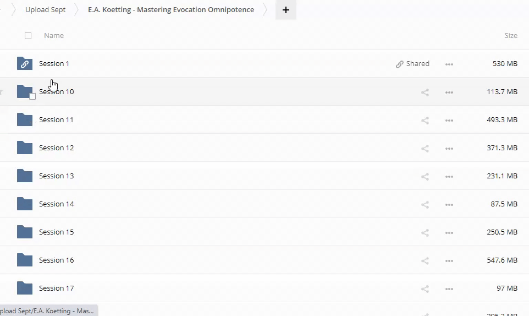
Task: Tick the select-all checkbox in header
Action: point(28,36)
